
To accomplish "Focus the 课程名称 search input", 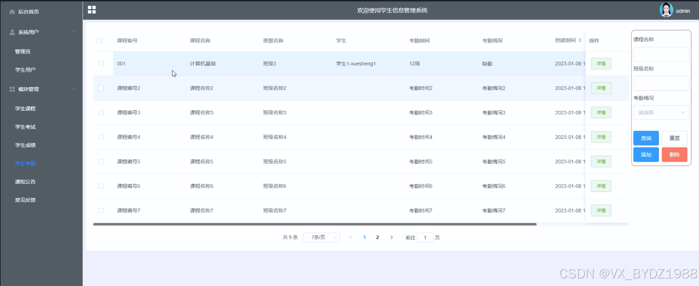I will pos(661,54).
